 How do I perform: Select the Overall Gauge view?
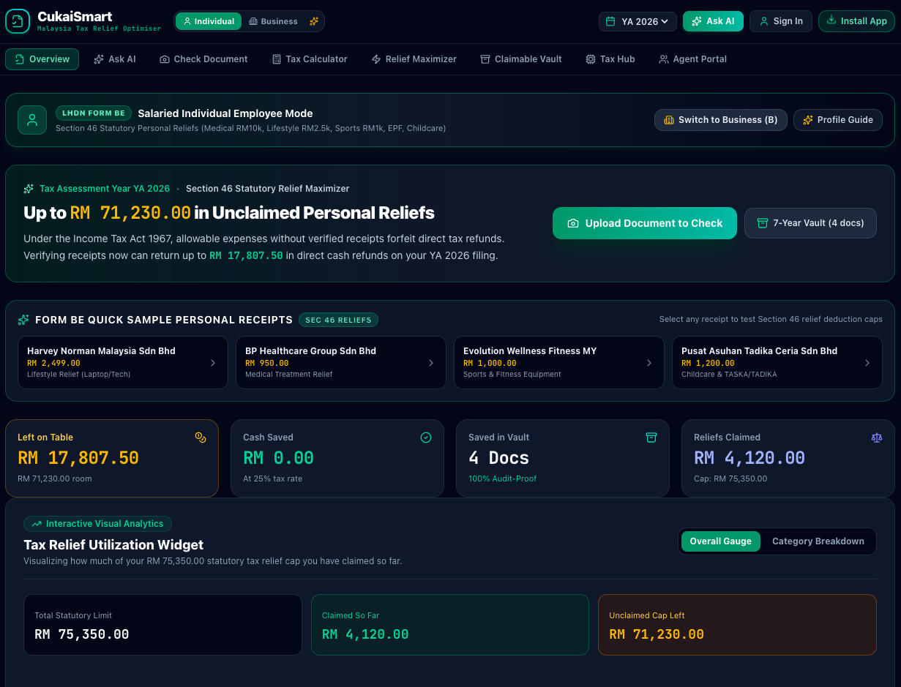pos(720,541)
